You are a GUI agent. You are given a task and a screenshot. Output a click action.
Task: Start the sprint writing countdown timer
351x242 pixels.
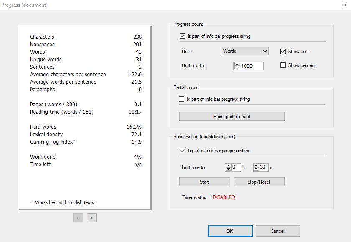click(x=205, y=182)
